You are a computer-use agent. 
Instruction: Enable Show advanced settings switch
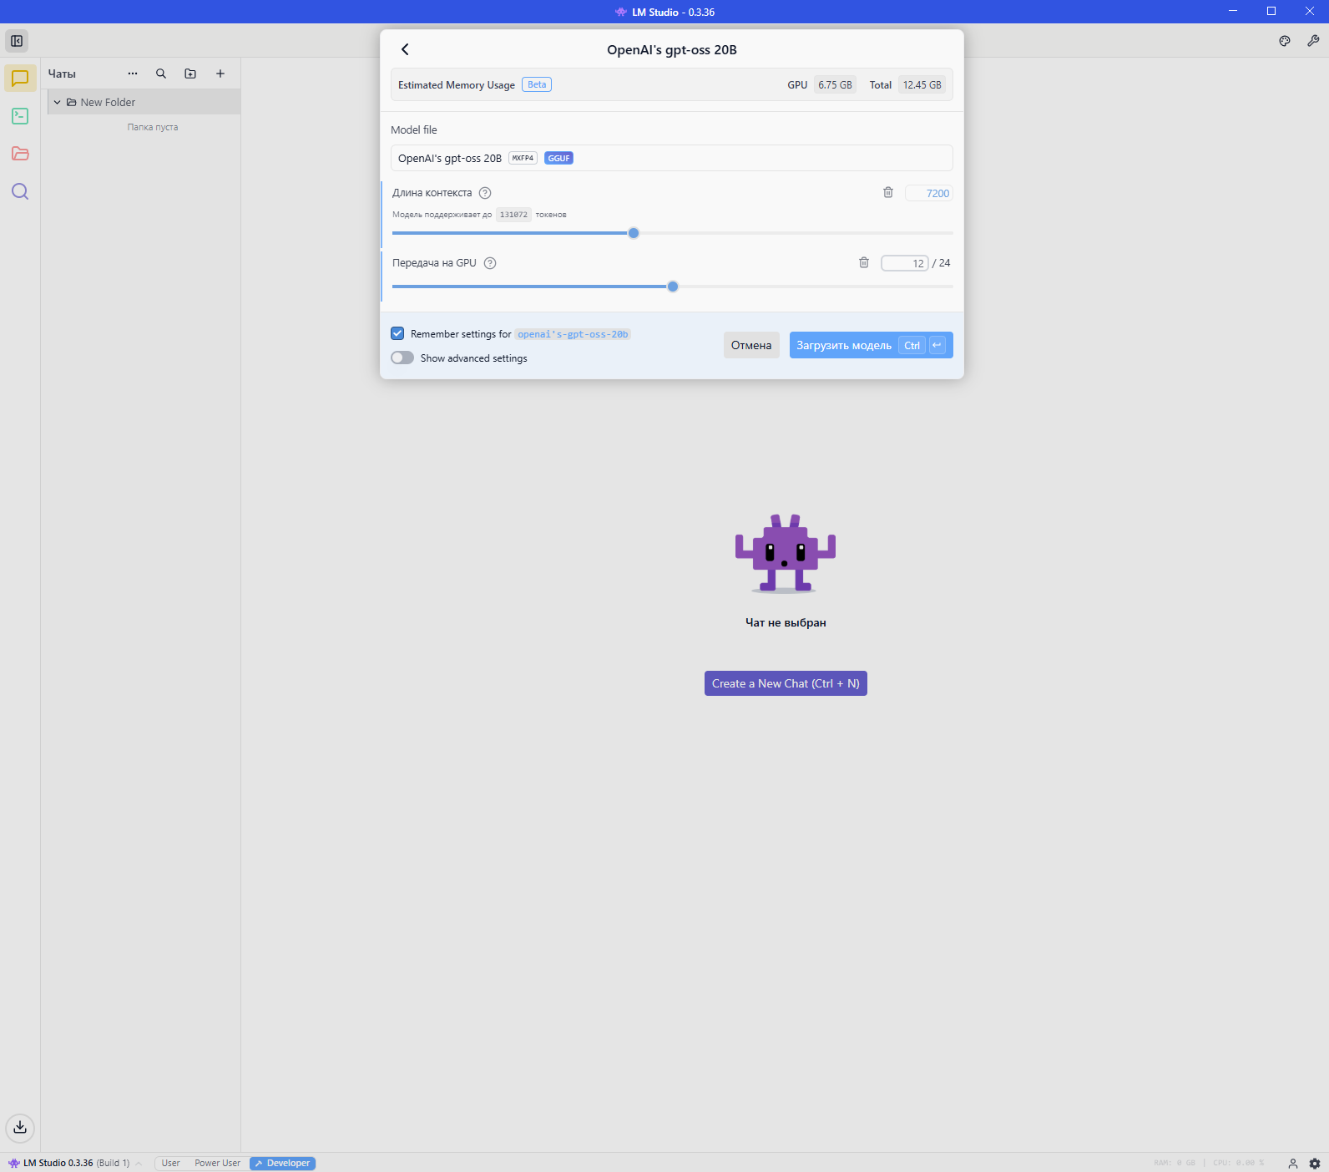[x=402, y=358]
